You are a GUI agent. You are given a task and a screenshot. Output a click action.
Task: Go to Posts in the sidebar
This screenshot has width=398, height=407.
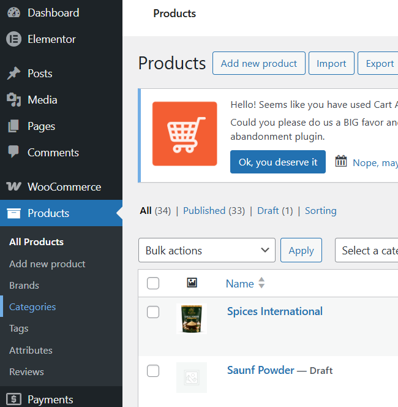click(x=61, y=74)
